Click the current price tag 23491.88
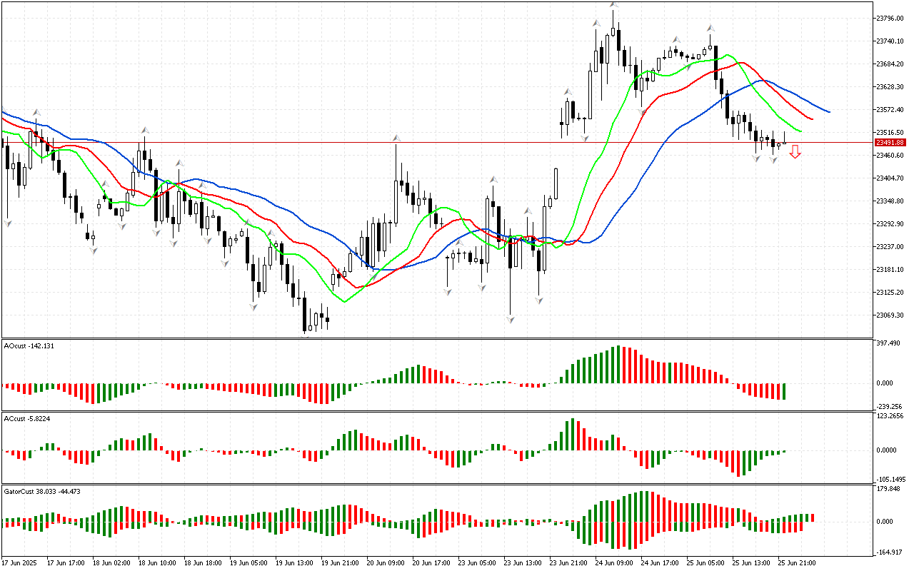 [x=890, y=143]
